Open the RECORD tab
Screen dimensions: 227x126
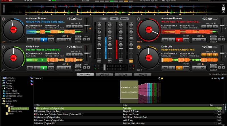(x=143, y=75)
